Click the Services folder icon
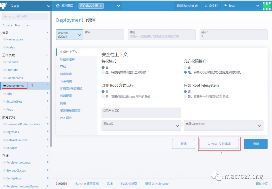 [5, 148]
